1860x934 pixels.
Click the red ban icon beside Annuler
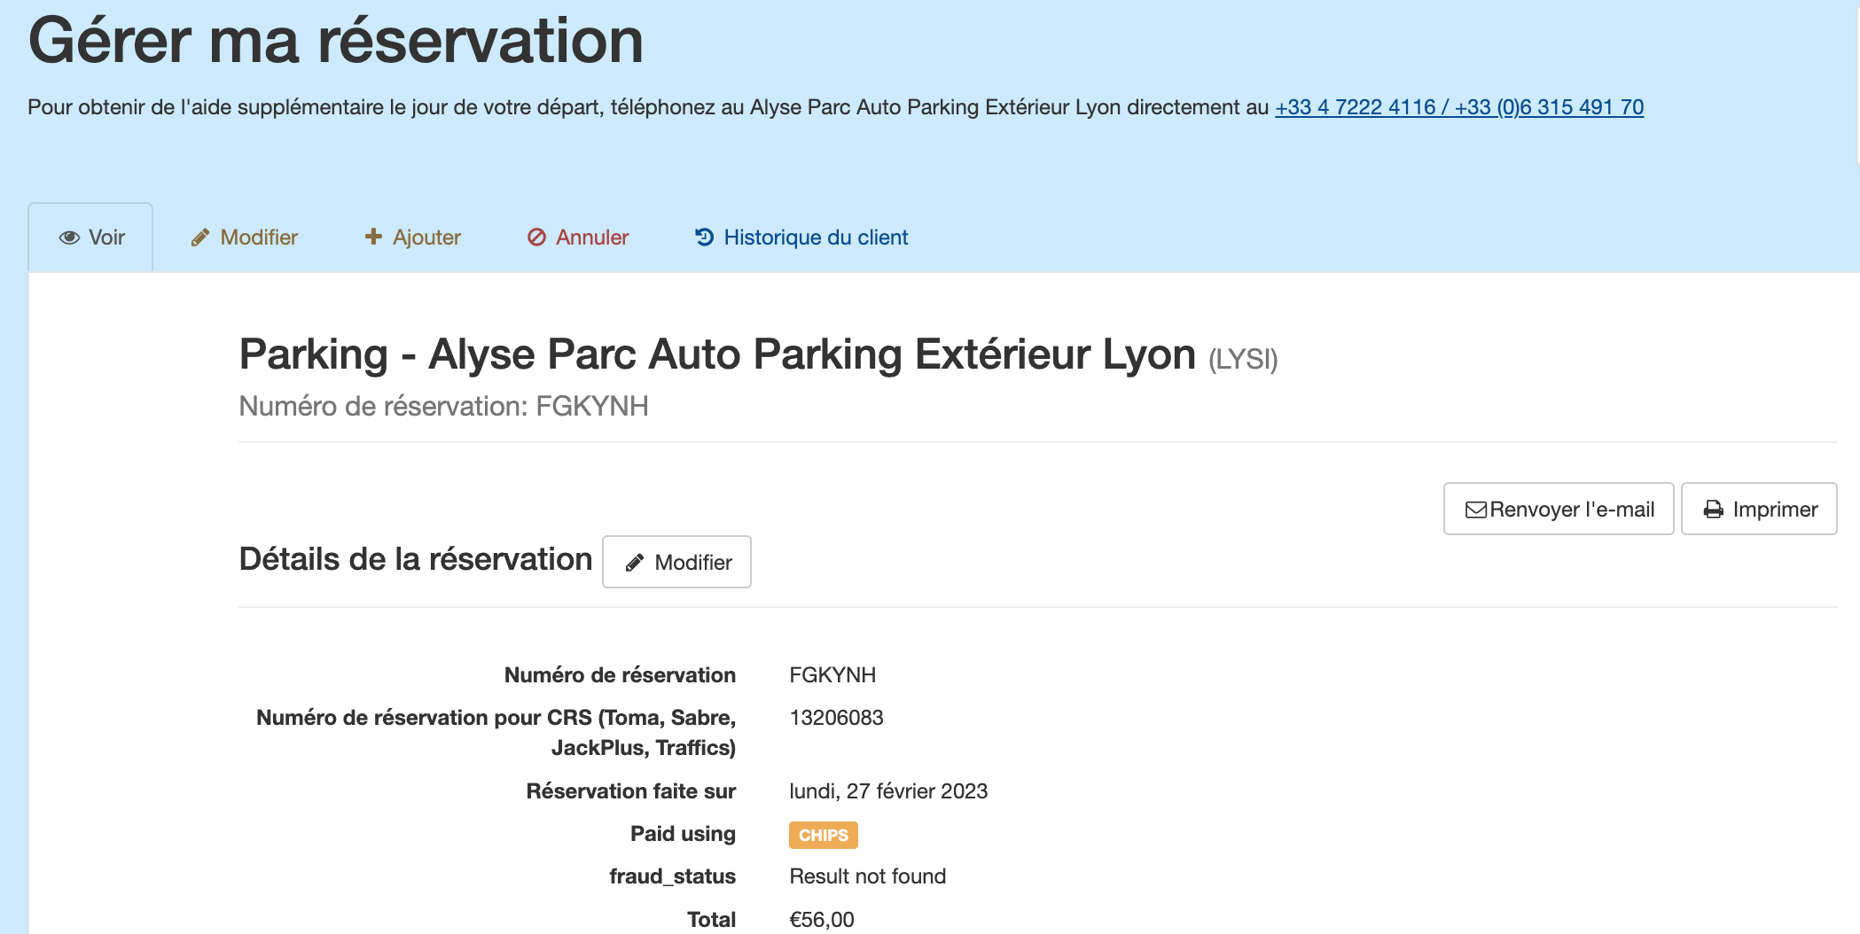pyautogui.click(x=536, y=237)
